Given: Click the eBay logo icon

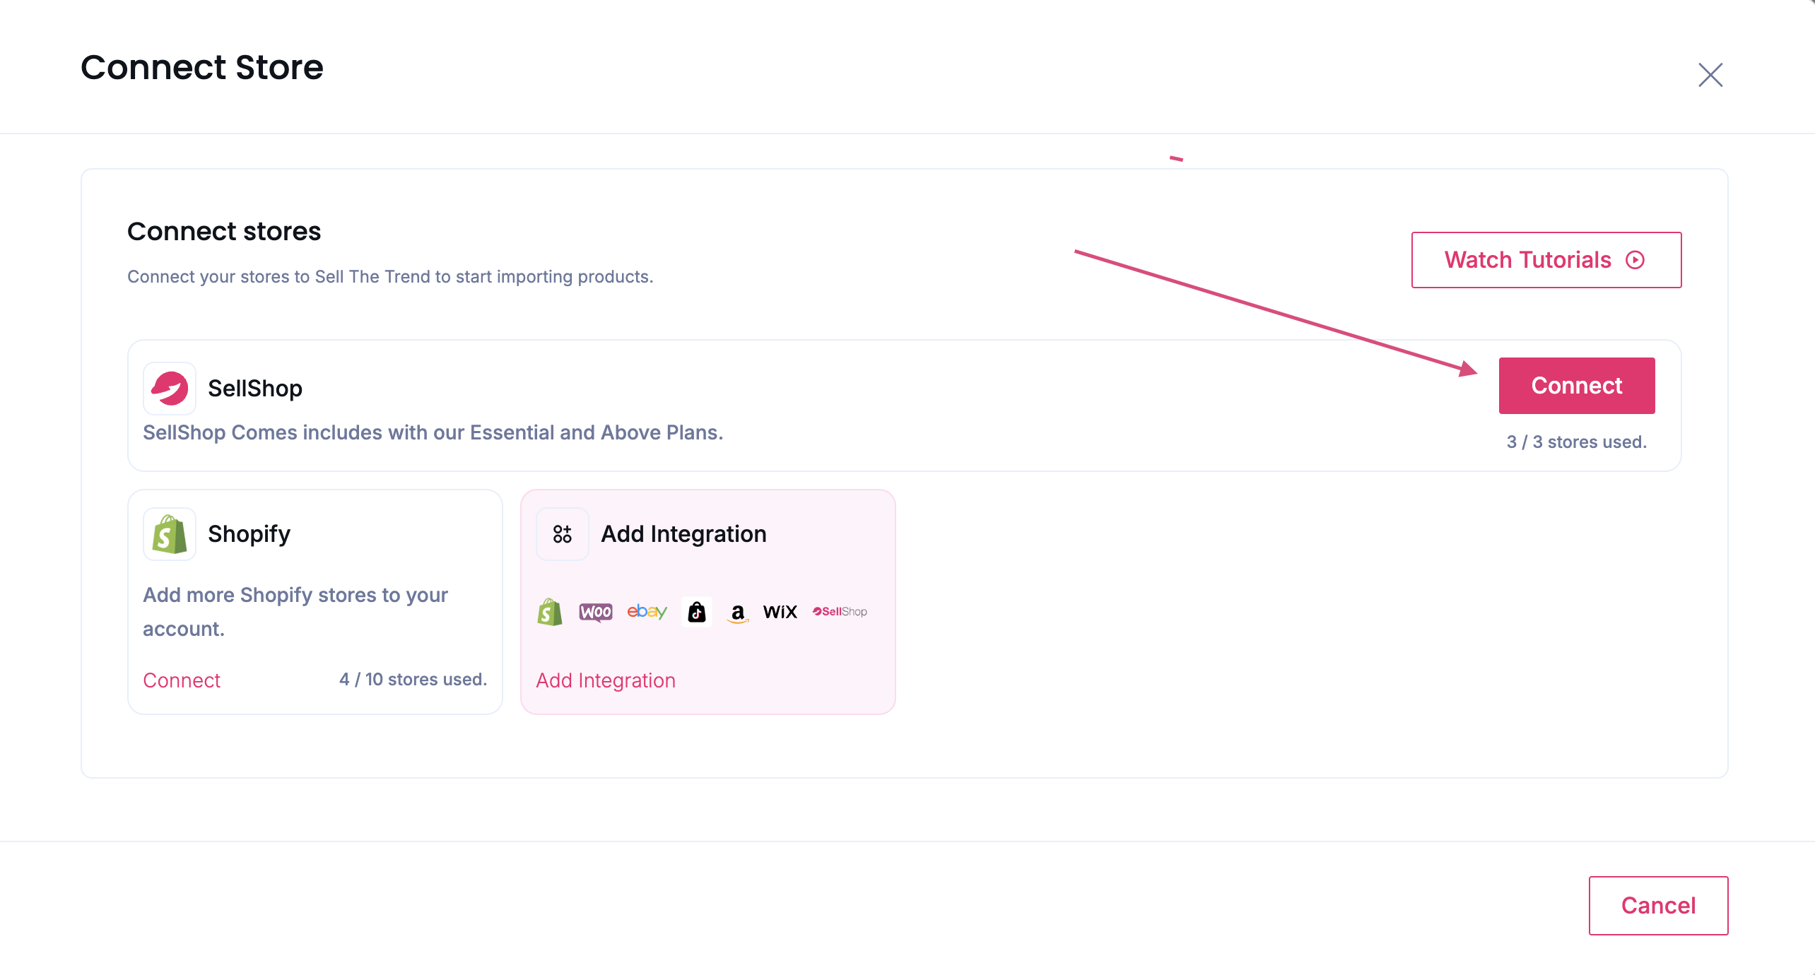Looking at the screenshot, I should click(x=647, y=612).
